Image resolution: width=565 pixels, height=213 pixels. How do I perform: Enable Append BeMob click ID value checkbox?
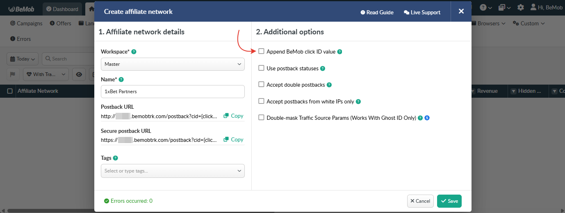click(261, 52)
